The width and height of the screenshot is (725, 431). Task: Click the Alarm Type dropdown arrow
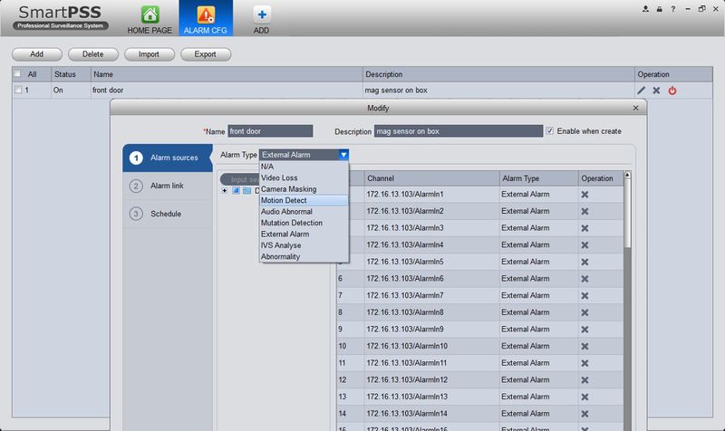(343, 155)
